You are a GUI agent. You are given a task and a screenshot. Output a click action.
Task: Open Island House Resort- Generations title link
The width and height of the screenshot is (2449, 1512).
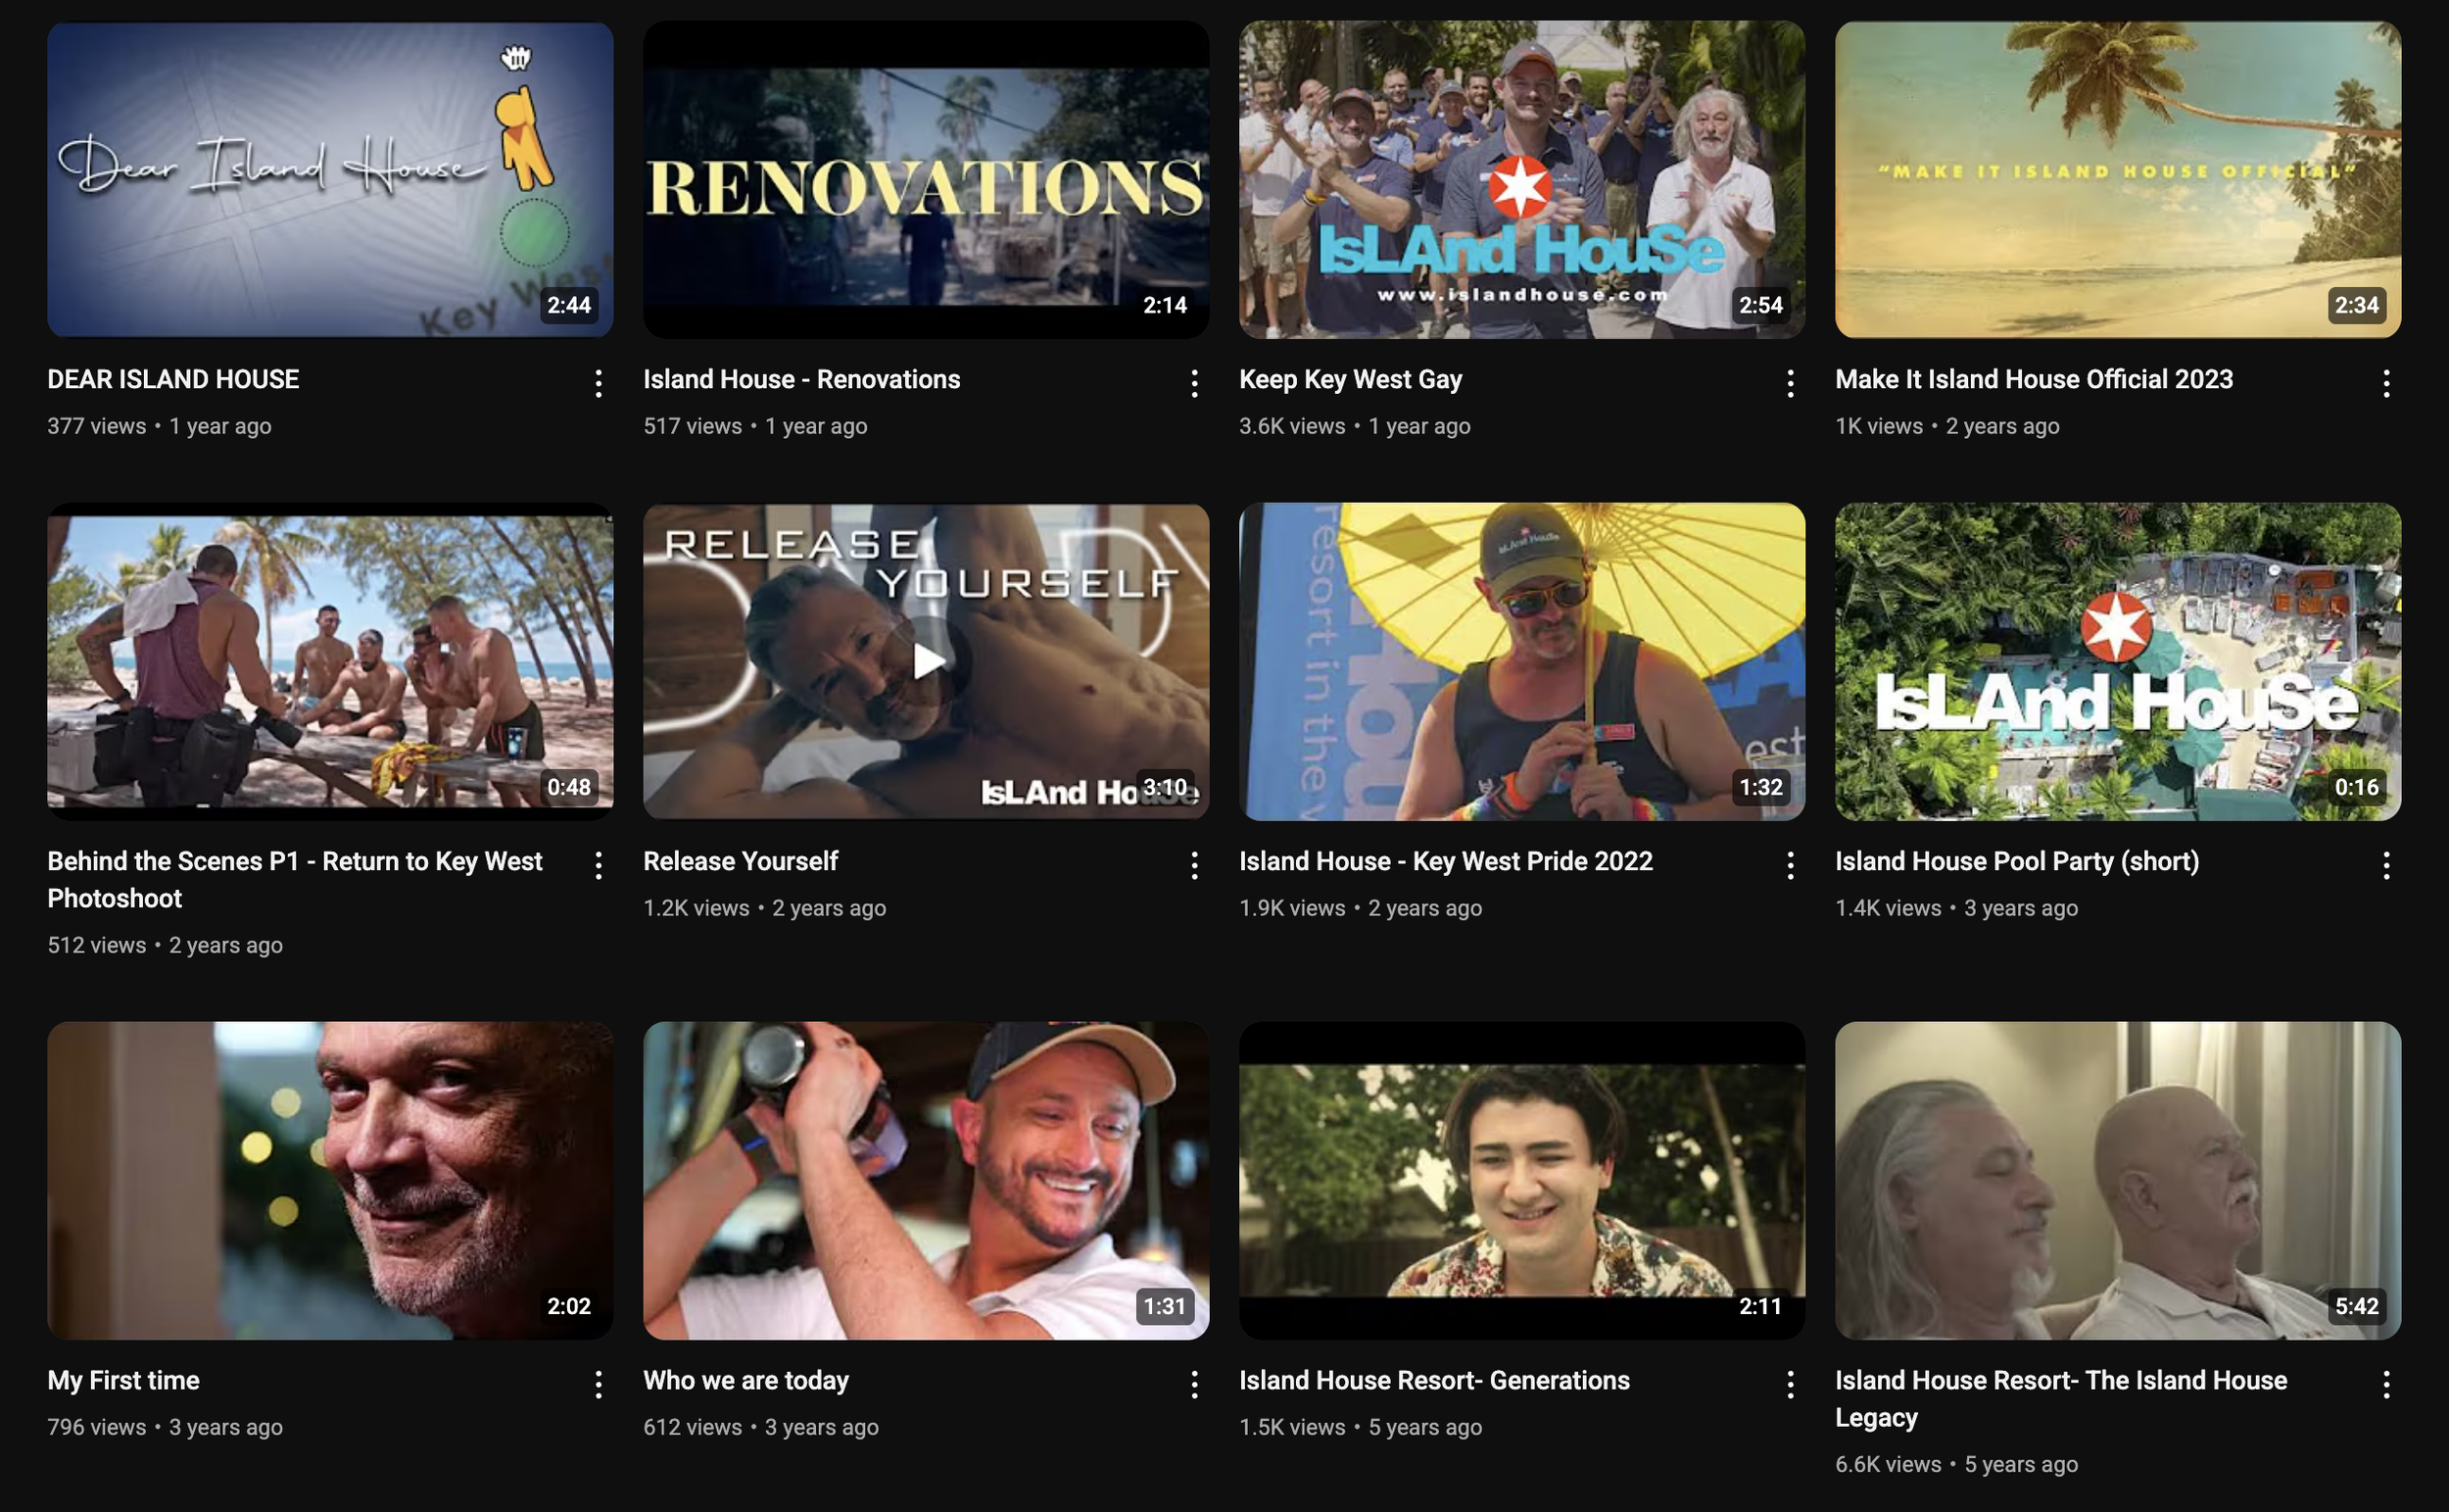1434,1380
